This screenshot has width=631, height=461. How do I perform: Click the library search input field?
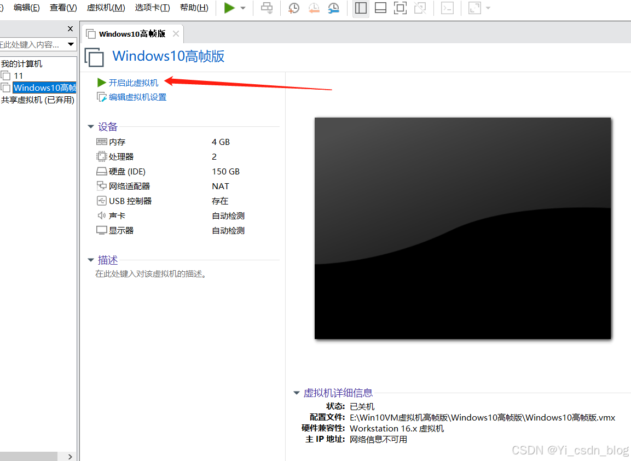click(32, 44)
